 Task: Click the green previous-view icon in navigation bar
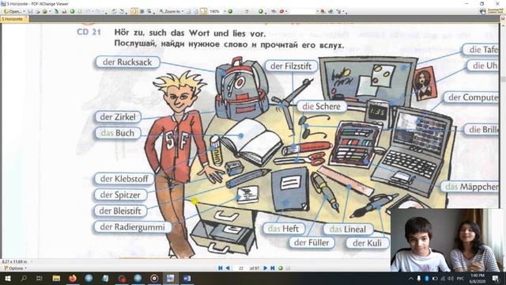(x=281, y=268)
